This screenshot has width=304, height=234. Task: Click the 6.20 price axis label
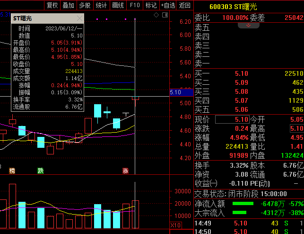pos(185,22)
